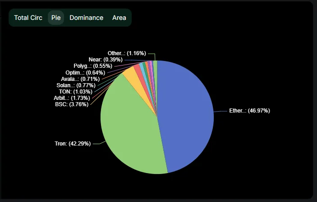Click the Tron: (42.29%) label
The image size is (317, 202).
pyautogui.click(x=73, y=144)
